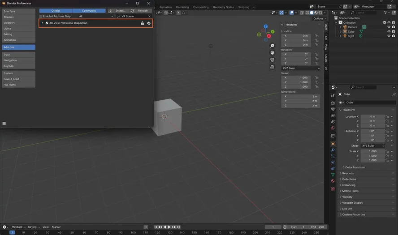The image size is (398, 235).
Task: Play animation in timeline
Action: pyautogui.click(x=169, y=227)
